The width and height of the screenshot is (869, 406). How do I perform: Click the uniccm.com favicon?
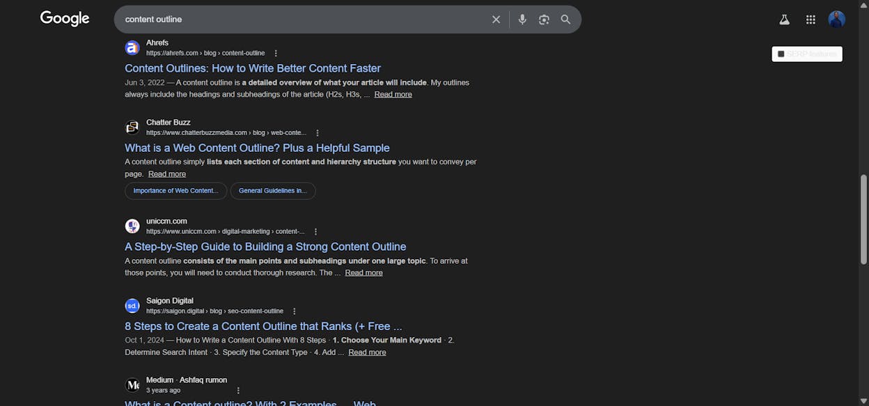[x=132, y=226]
